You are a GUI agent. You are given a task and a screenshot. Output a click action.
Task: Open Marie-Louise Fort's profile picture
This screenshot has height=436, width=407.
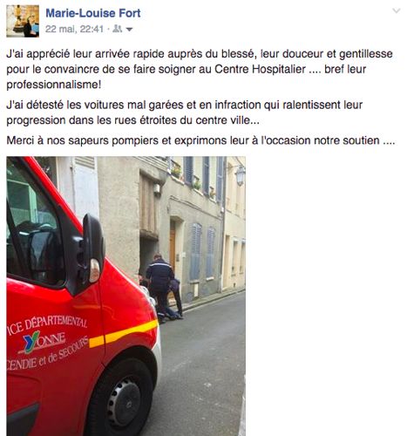tap(23, 21)
